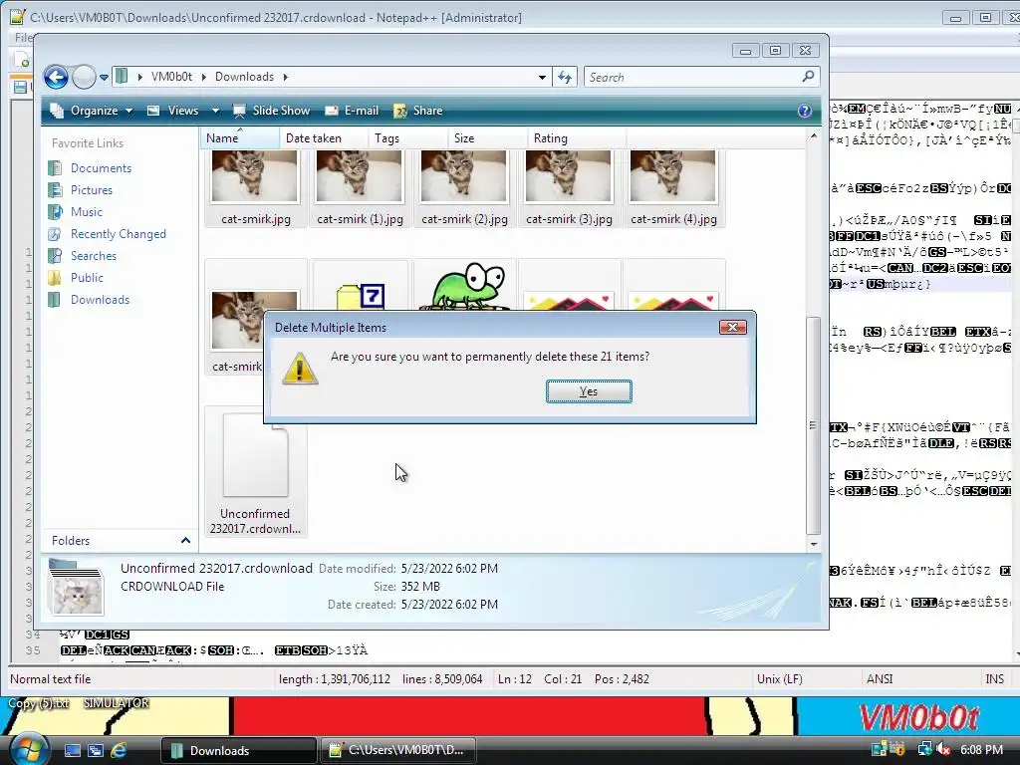
Task: Click Unix (LF) in Notepad++ status bar
Action: 779,679
